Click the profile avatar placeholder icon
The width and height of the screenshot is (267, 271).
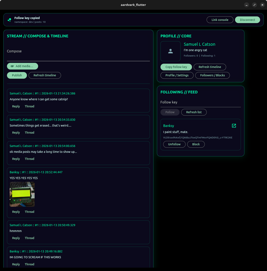(x=170, y=51)
